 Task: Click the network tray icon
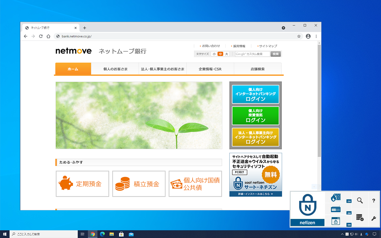(352, 234)
